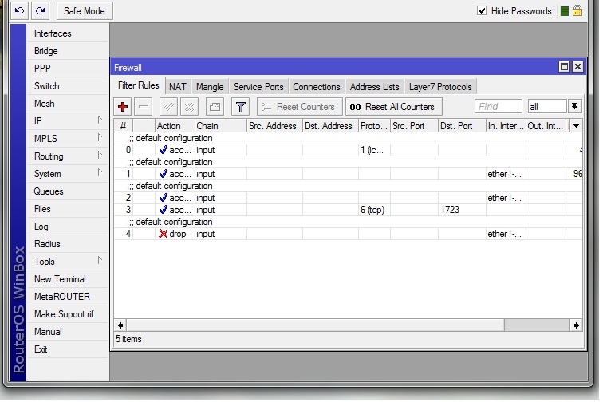Image resolution: width=603 pixels, height=402 pixels.
Task: Click the right arrow of horizontal scrollbar
Action: pyautogui.click(x=576, y=325)
